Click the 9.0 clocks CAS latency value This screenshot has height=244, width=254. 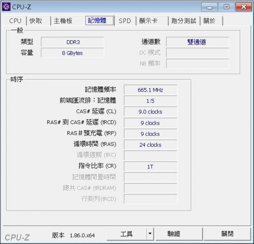(150, 112)
